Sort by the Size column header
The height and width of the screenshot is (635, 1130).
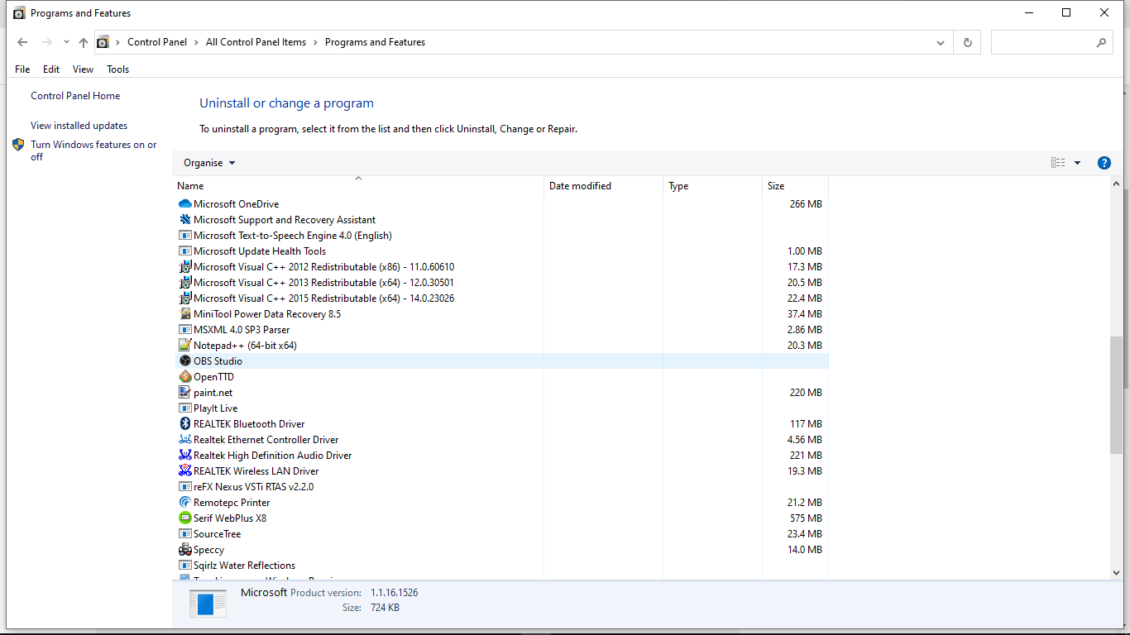tap(795, 186)
